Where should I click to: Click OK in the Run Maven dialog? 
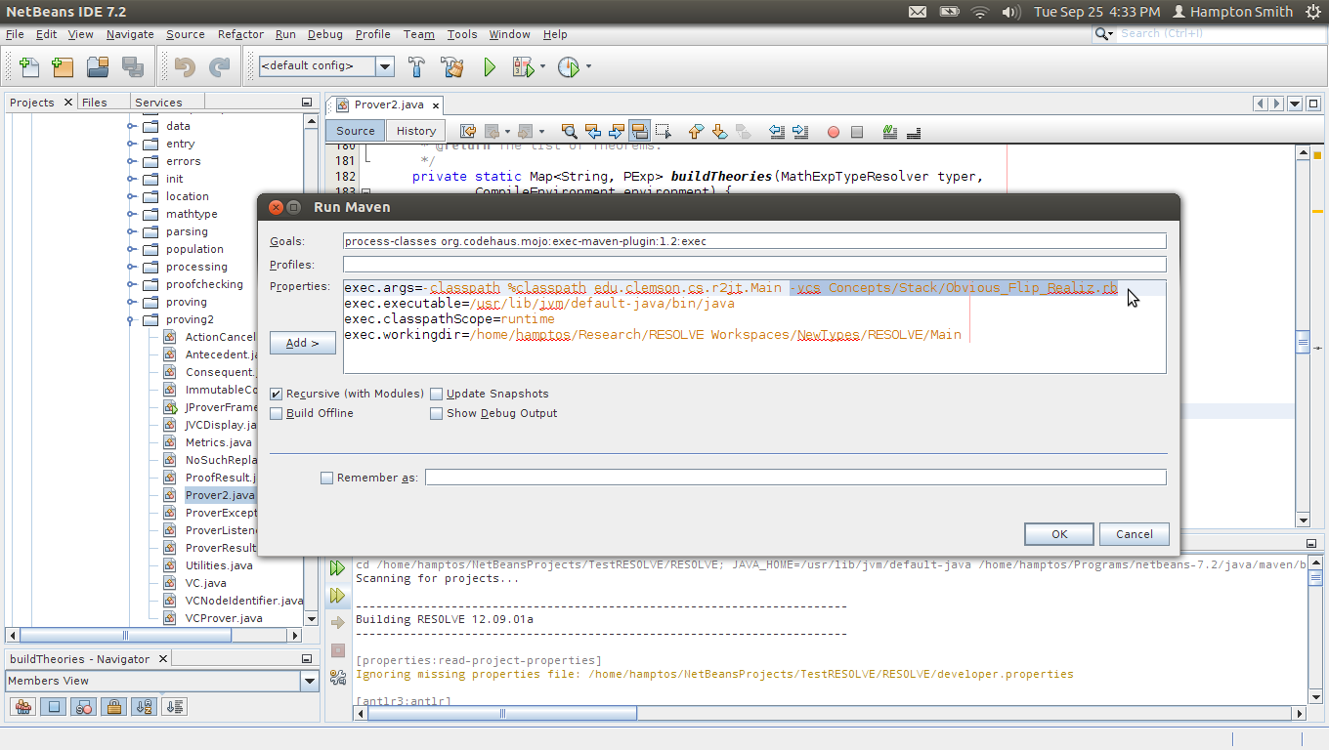(1059, 534)
